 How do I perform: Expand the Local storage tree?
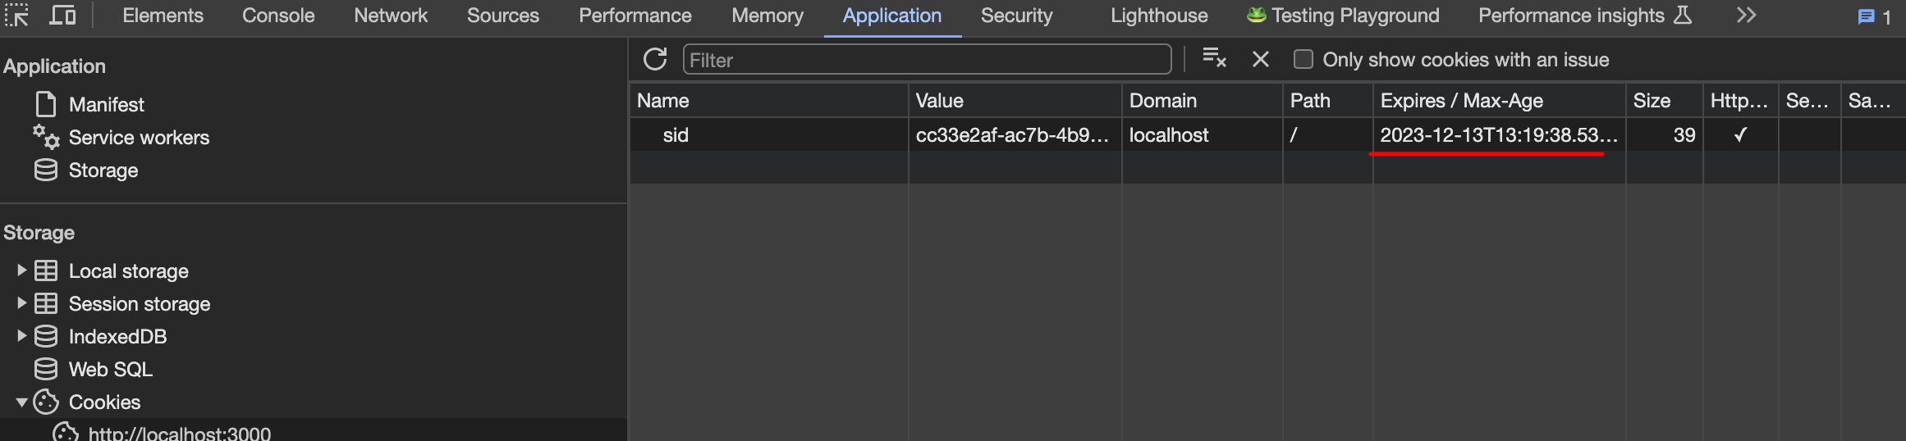click(21, 270)
